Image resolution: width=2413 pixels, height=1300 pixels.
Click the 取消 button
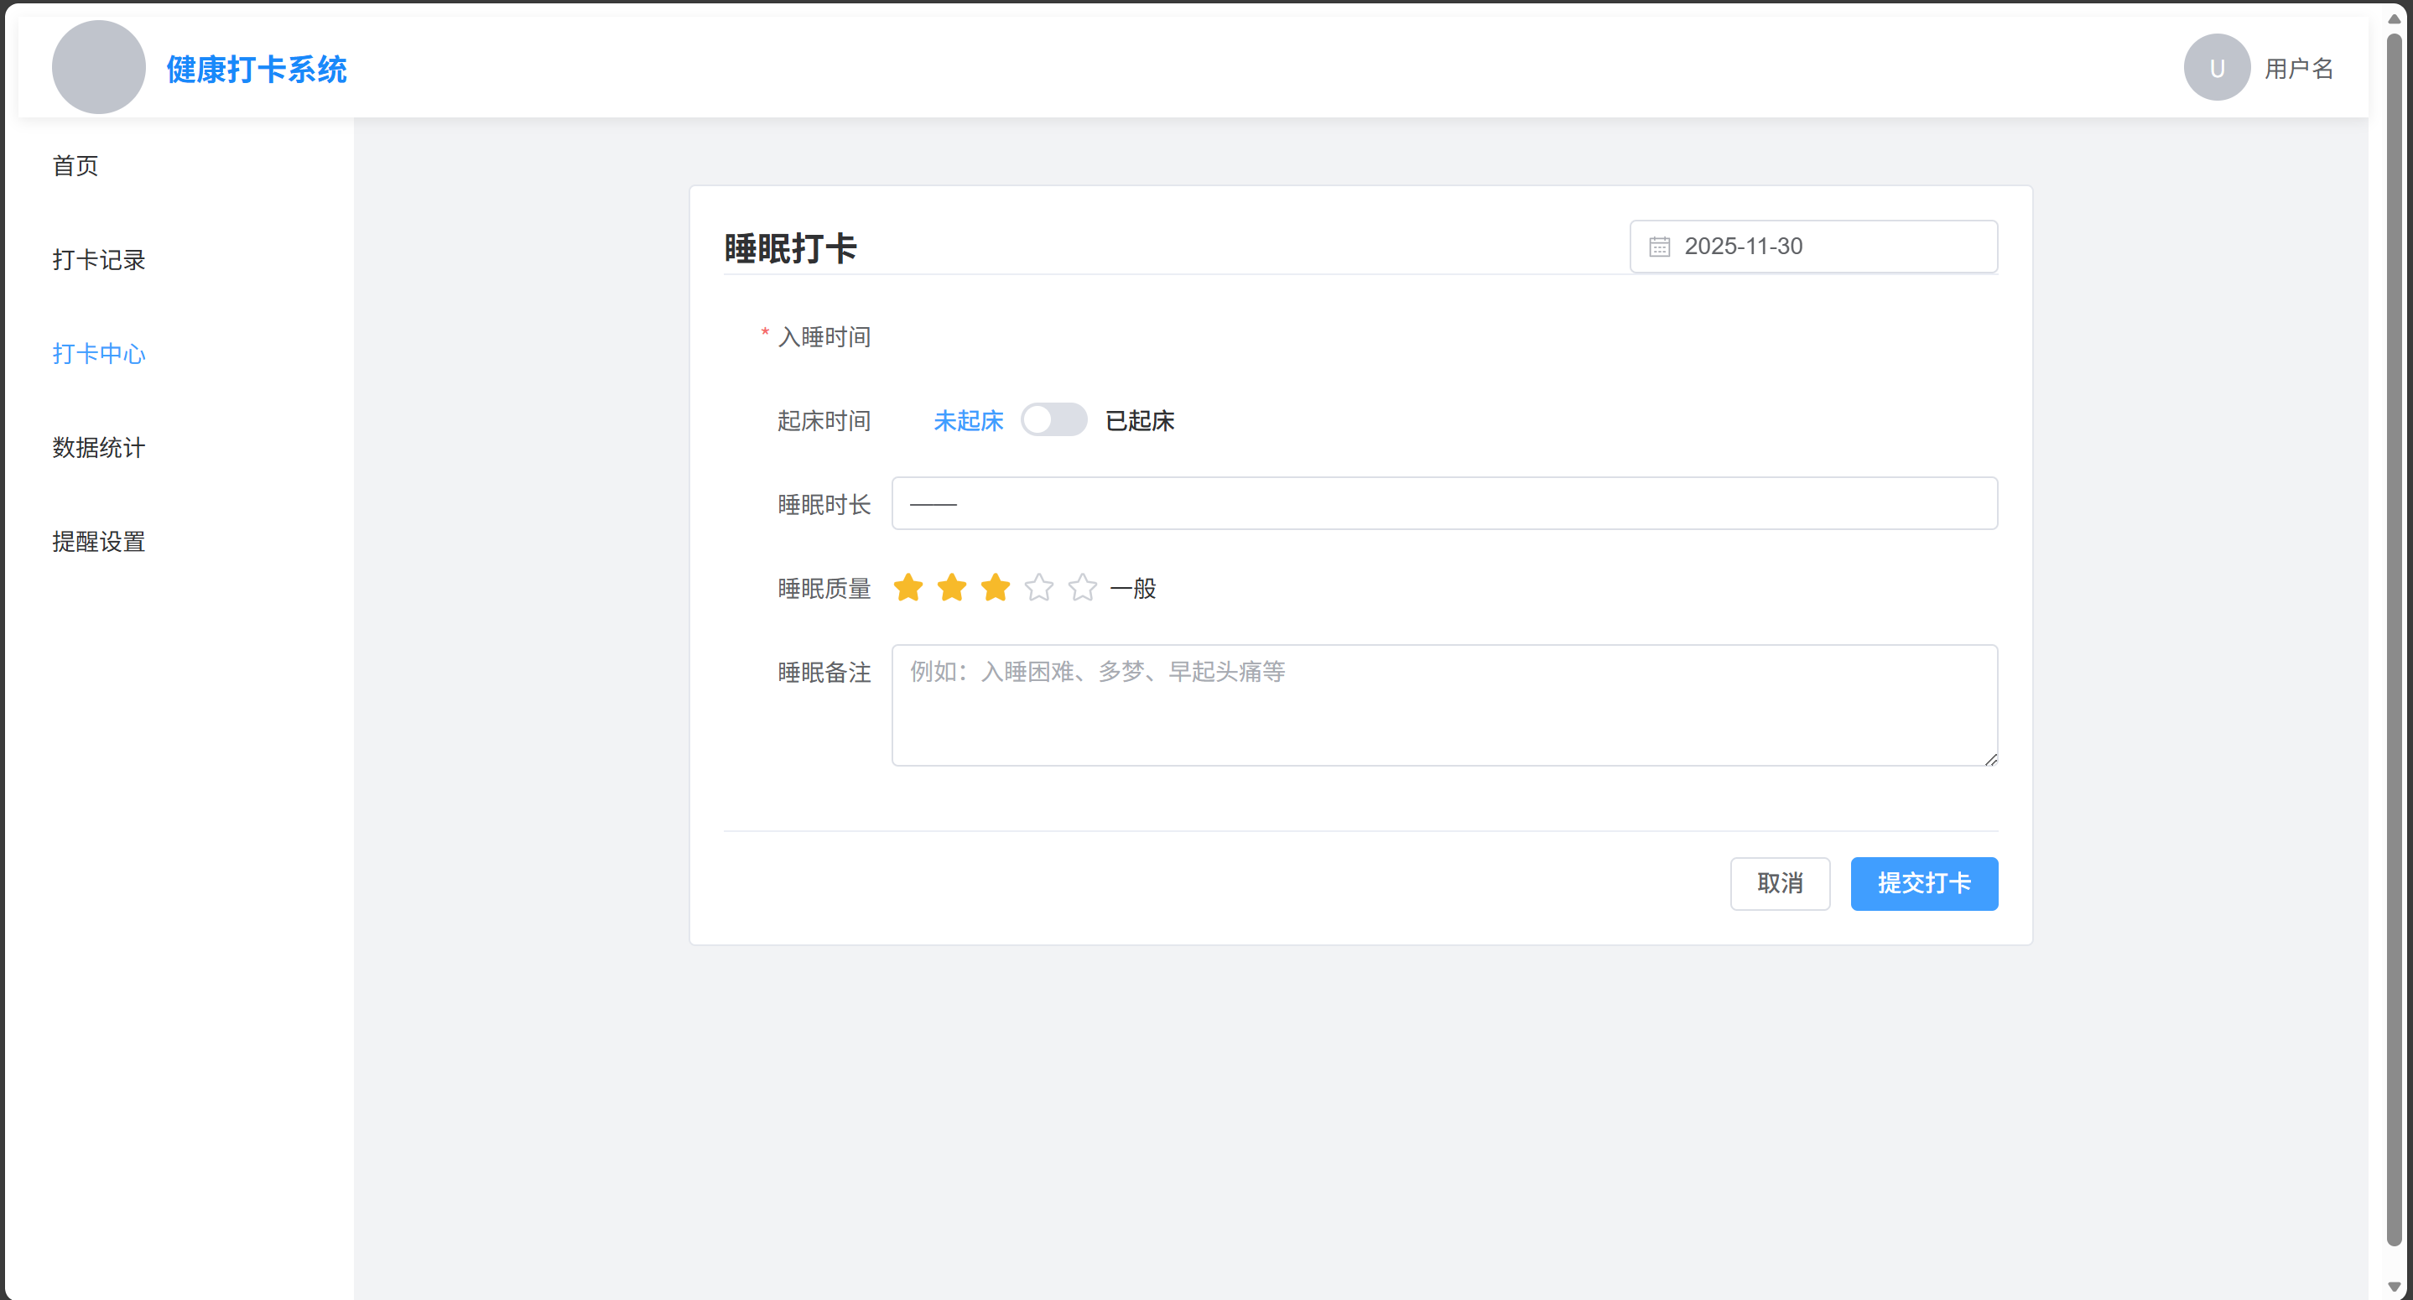1779,883
